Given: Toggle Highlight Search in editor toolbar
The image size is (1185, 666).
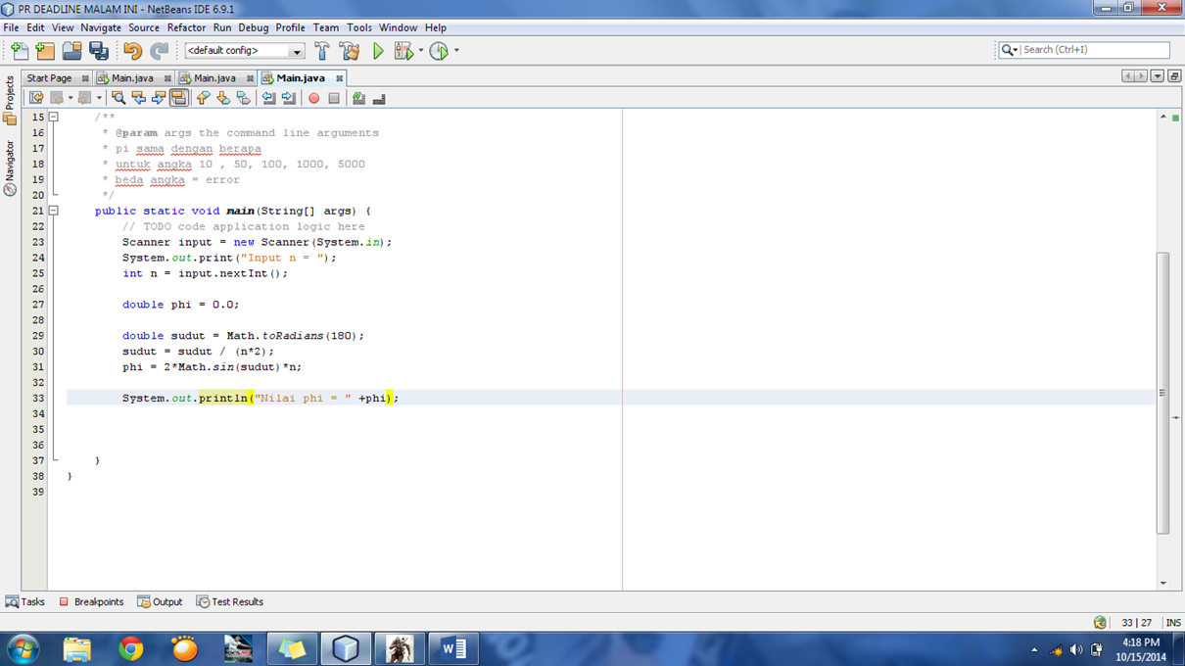Looking at the screenshot, I should click(x=178, y=98).
